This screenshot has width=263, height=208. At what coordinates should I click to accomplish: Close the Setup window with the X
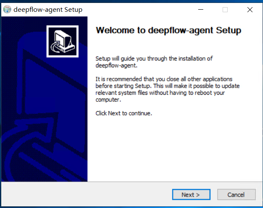pyautogui.click(x=250, y=10)
